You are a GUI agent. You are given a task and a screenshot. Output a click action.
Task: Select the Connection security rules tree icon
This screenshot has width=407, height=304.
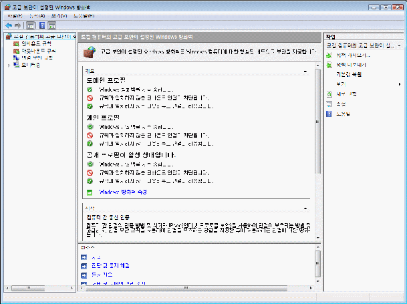(16, 58)
